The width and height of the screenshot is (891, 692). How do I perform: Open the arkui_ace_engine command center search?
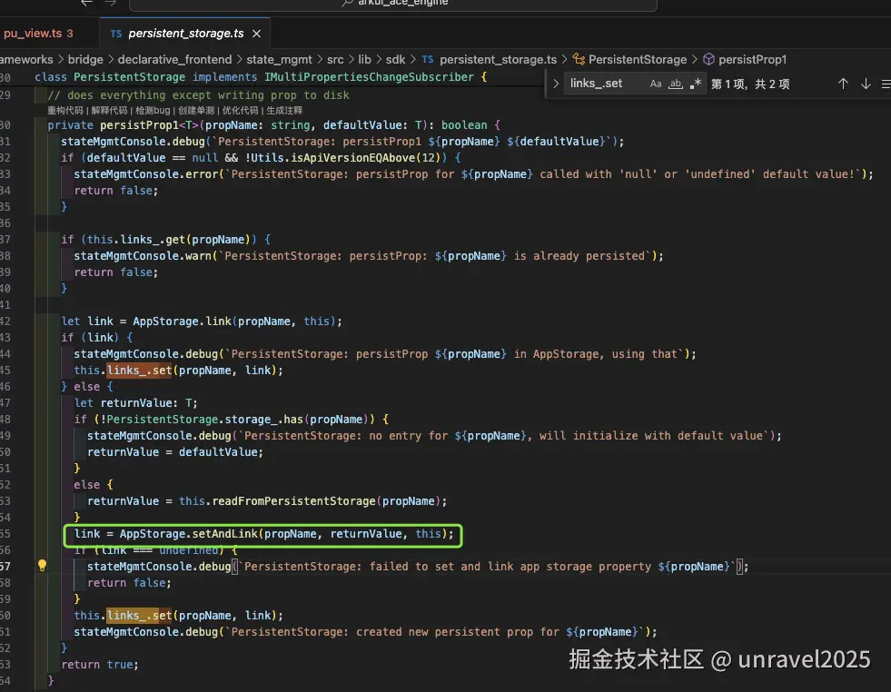393,4
